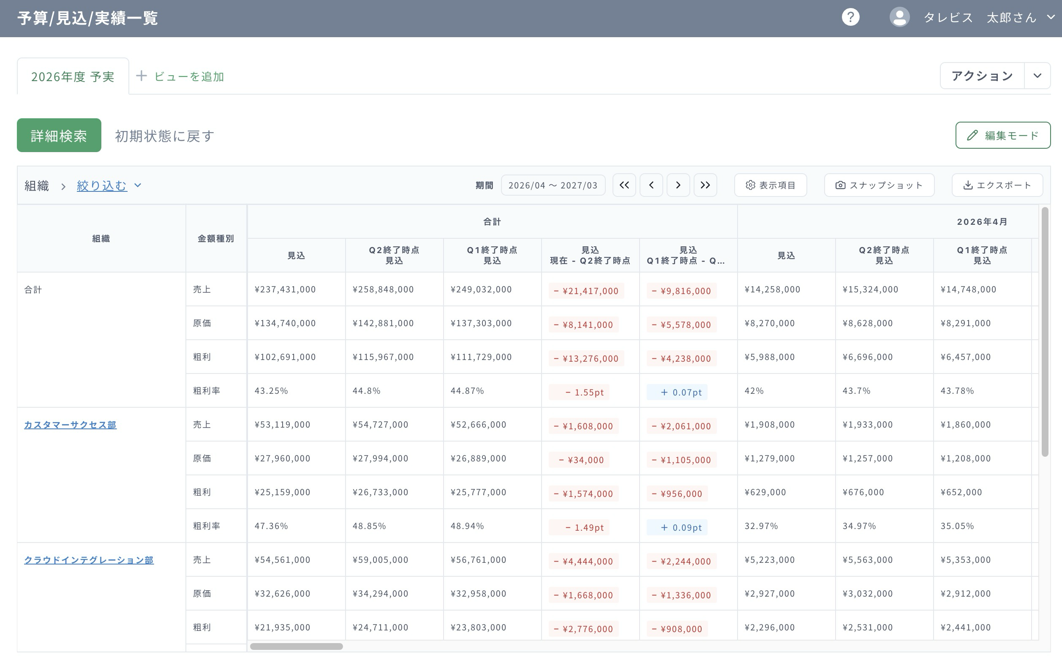Open the 絞り込む filter link
Screen dimensions: 1062x660
(102, 185)
